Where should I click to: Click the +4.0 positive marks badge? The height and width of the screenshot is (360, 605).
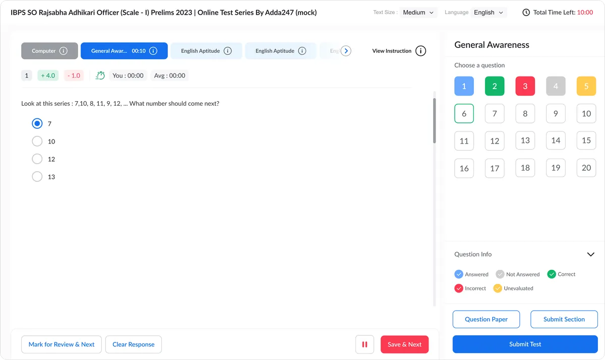[48, 76]
